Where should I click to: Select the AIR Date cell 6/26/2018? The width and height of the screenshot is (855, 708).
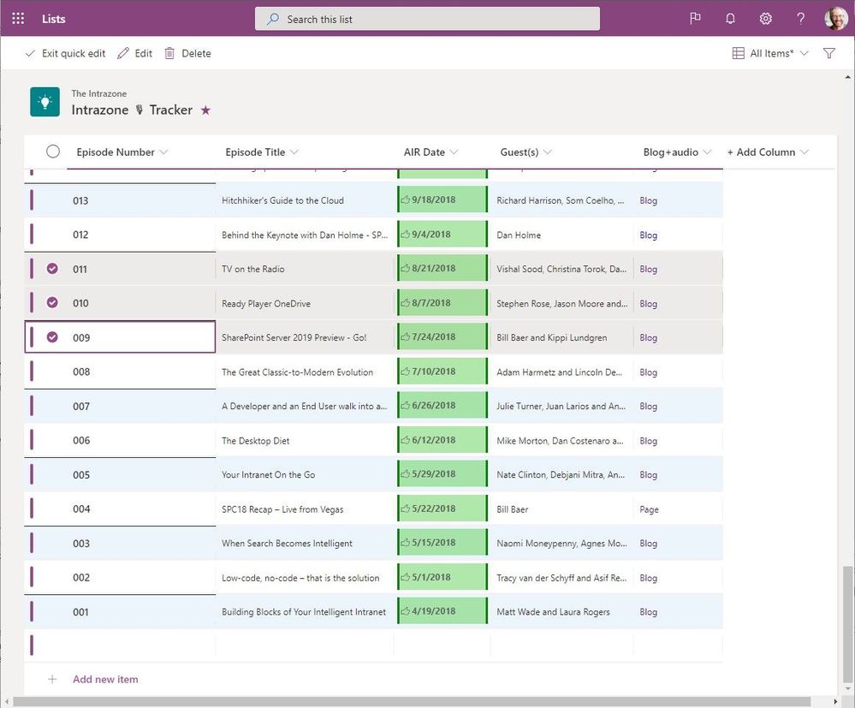442,406
